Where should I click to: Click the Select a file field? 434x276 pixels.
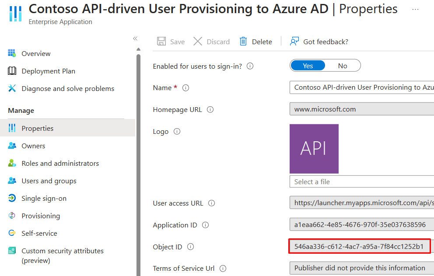362,182
